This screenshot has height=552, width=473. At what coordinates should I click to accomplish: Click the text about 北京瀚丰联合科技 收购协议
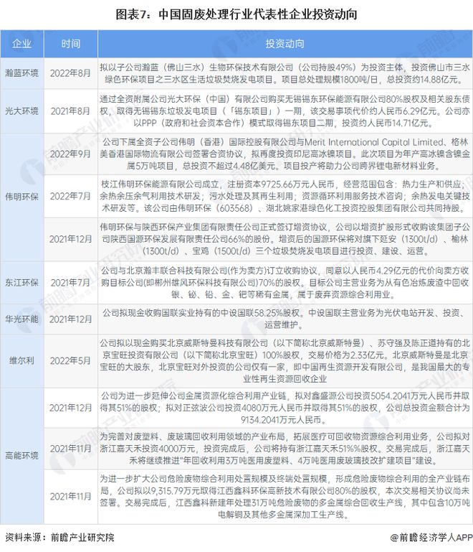point(285,282)
